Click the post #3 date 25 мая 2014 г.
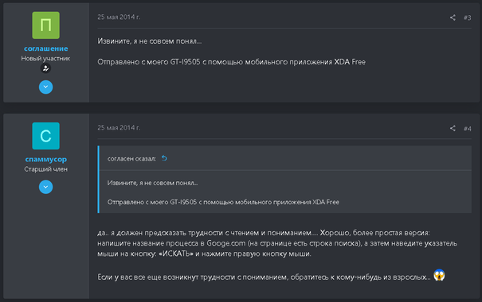This screenshot has width=482, height=302. tap(119, 17)
